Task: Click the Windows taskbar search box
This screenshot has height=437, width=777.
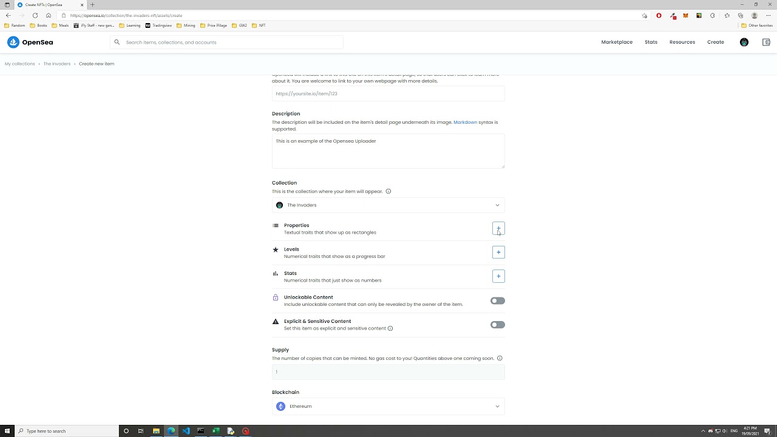Action: [67, 431]
